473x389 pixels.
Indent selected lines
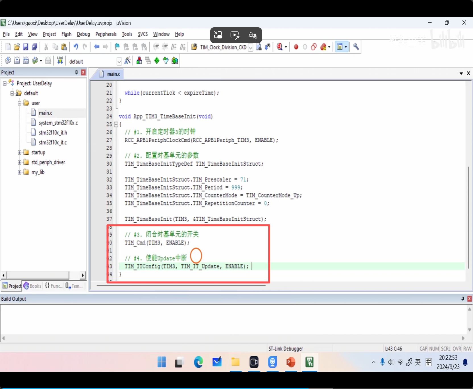(156, 47)
